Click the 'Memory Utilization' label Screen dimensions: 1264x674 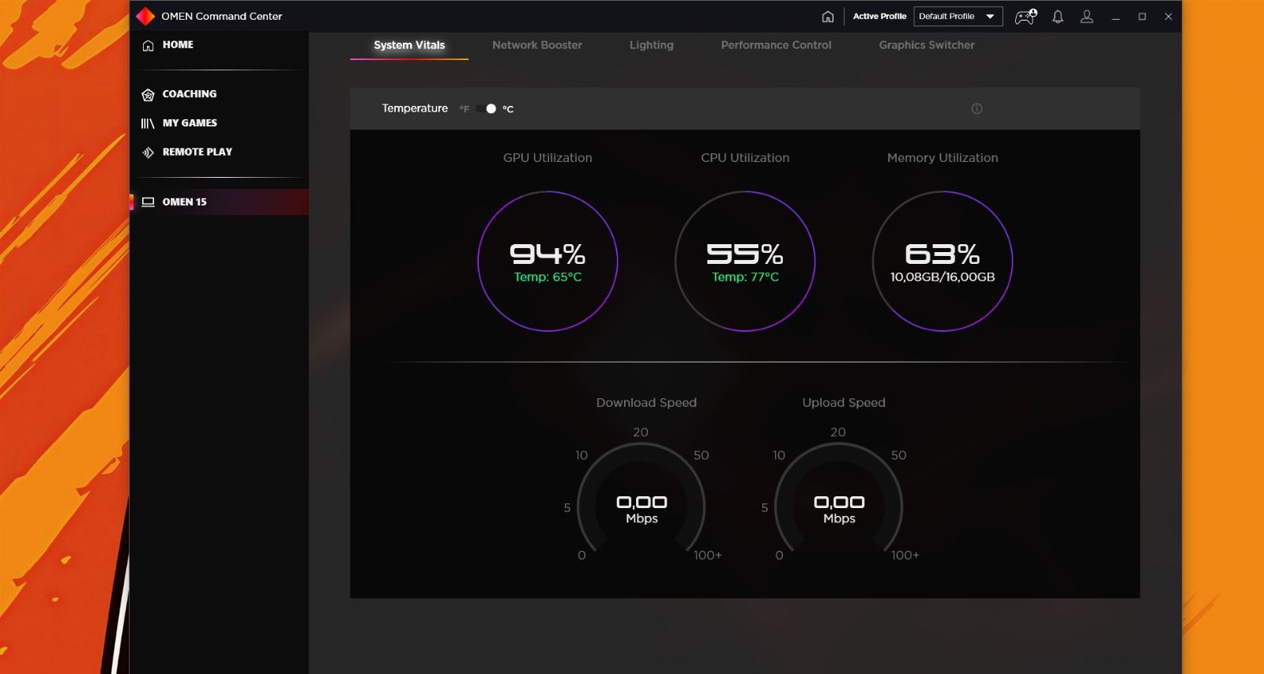[942, 158]
